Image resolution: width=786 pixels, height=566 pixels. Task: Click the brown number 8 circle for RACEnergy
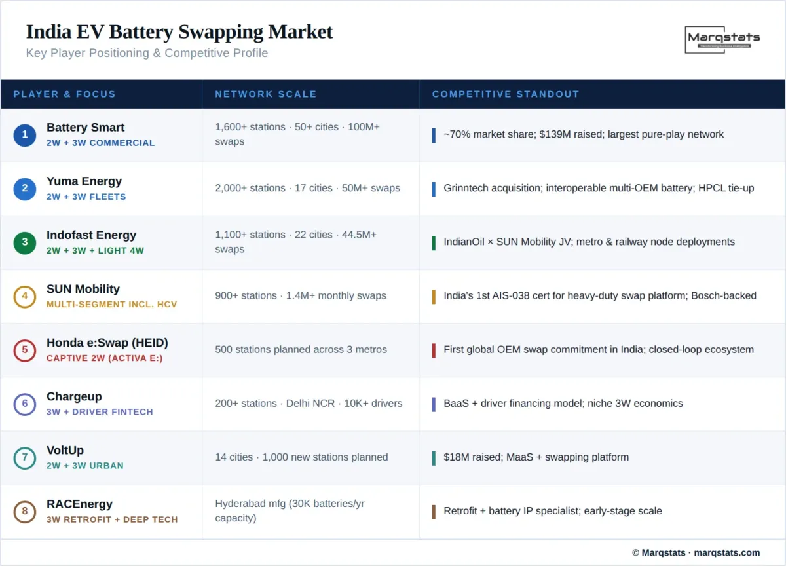click(x=25, y=511)
